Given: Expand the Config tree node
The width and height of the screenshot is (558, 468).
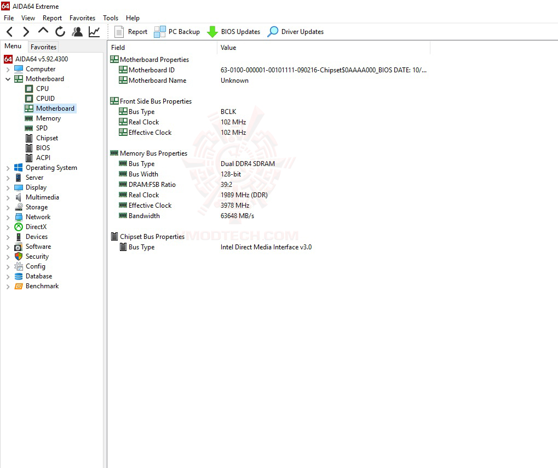Looking at the screenshot, I should [8, 266].
